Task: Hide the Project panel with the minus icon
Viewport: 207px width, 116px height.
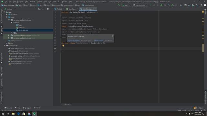Action: (51, 9)
